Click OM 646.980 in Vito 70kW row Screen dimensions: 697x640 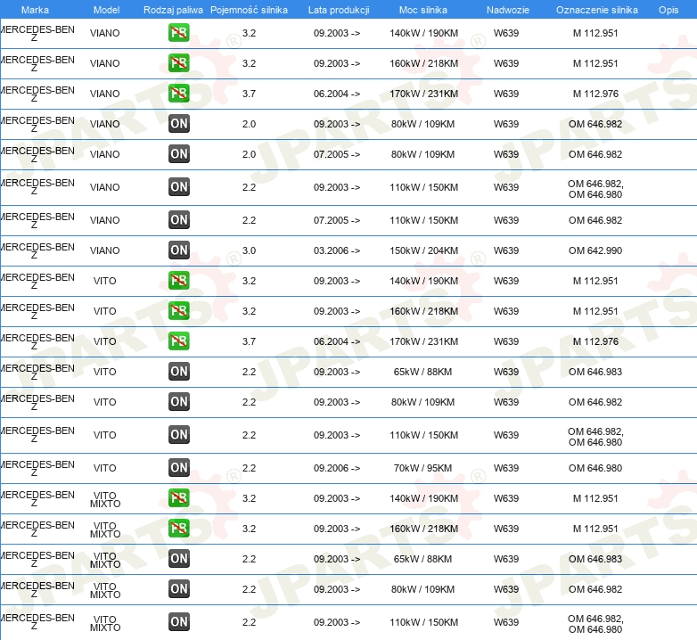(595, 468)
